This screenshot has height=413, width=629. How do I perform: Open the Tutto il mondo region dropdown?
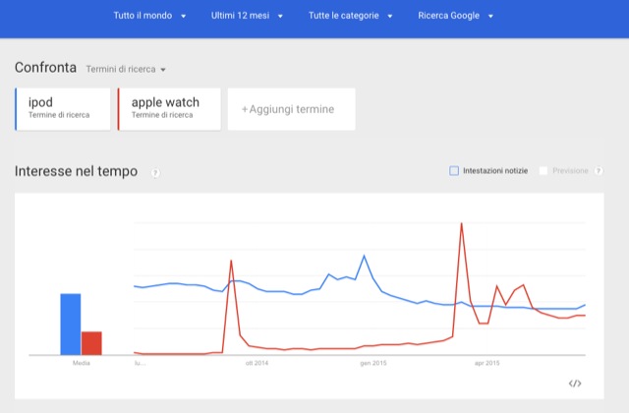[149, 16]
